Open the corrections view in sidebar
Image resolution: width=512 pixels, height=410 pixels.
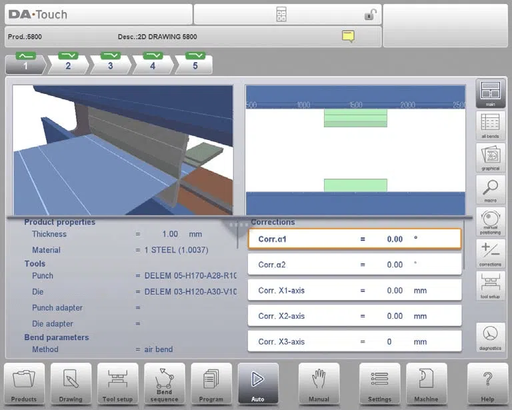(491, 254)
